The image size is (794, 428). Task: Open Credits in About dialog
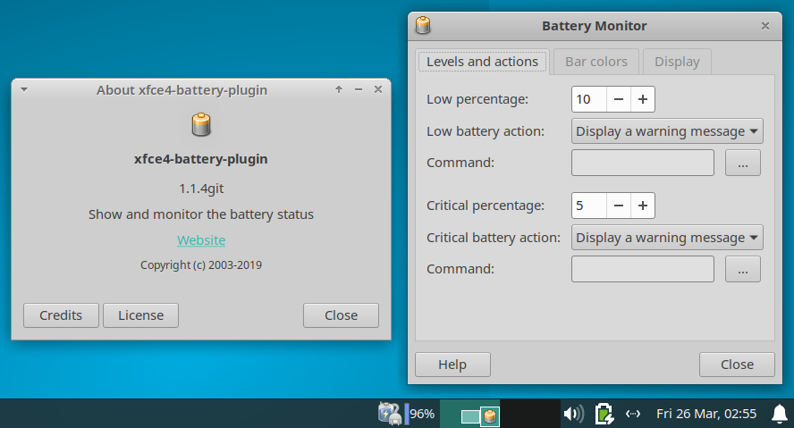61,315
